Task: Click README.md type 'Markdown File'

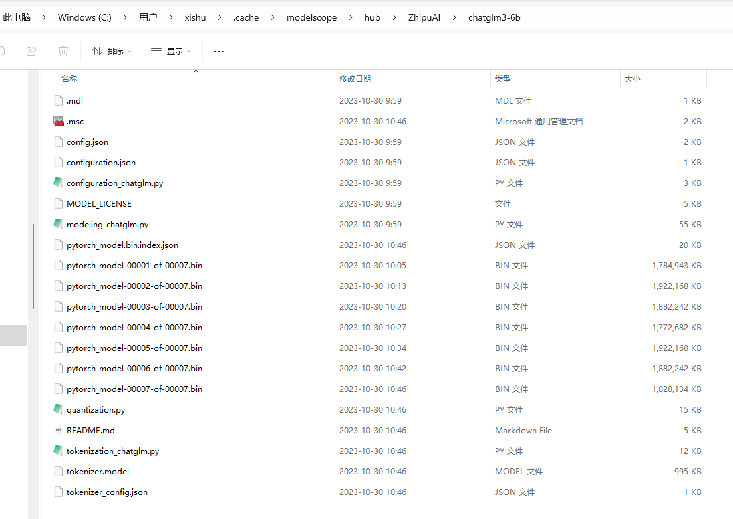Action: [x=523, y=430]
